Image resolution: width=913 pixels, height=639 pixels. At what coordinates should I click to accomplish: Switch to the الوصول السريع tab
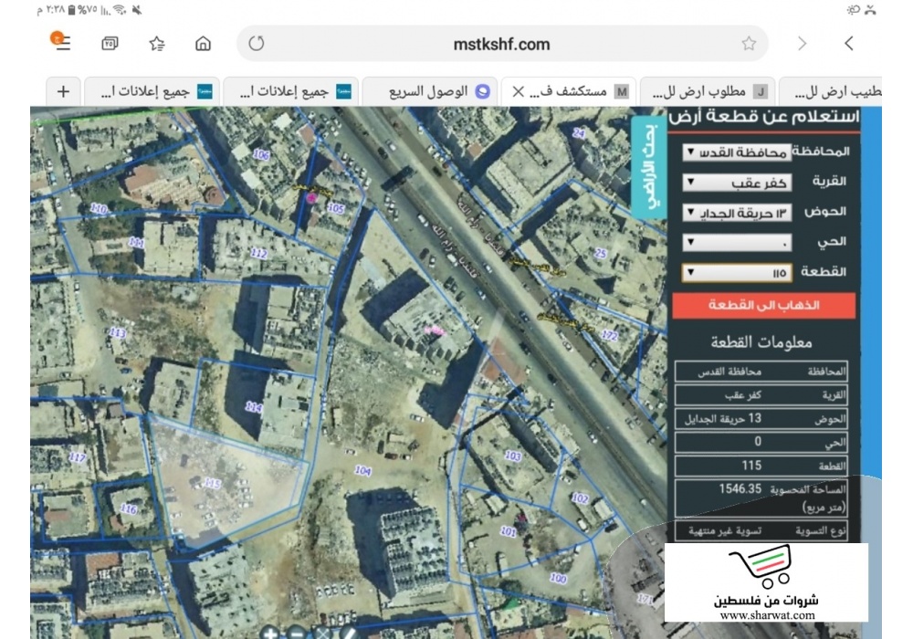[x=429, y=91]
